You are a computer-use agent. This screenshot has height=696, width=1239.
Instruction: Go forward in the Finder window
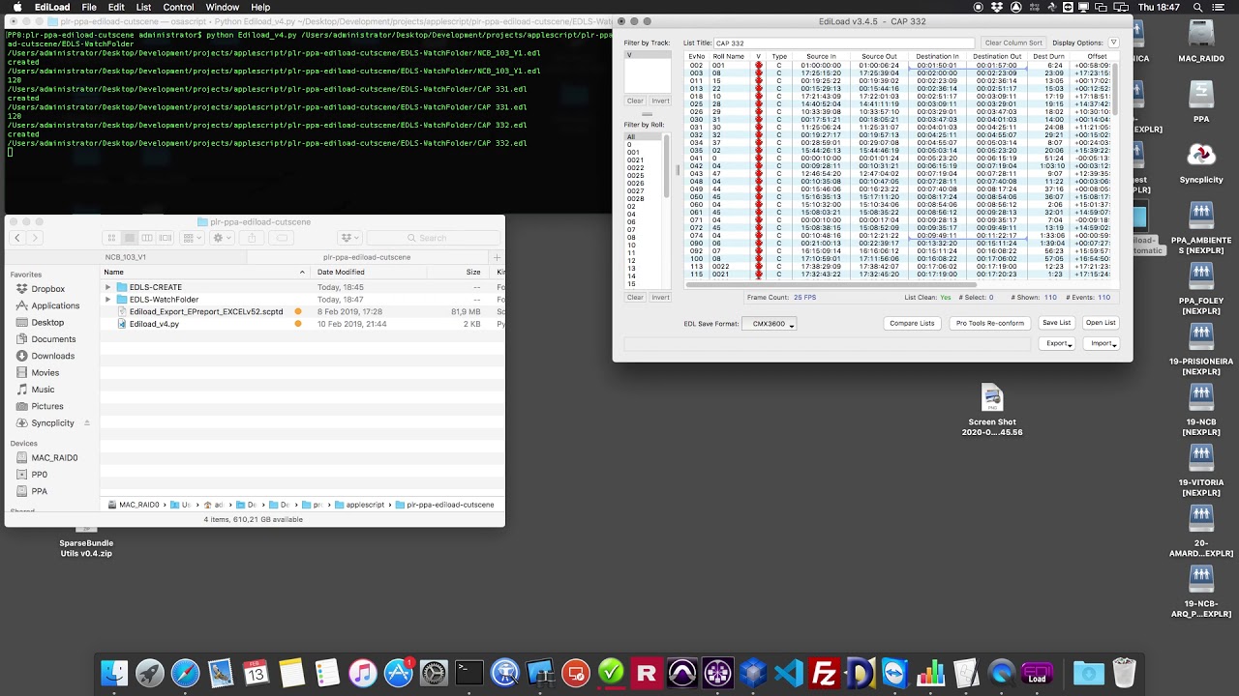pyautogui.click(x=34, y=238)
